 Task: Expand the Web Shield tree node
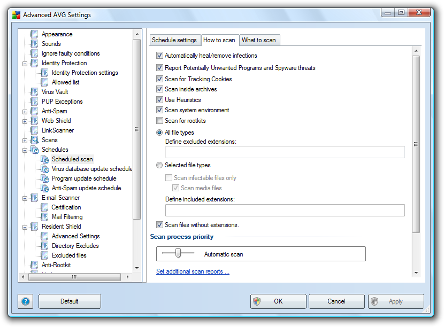[x=25, y=121]
